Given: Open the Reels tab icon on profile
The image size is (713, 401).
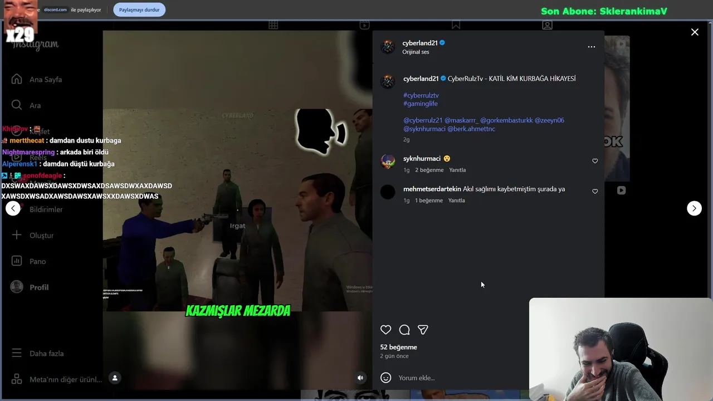Looking at the screenshot, I should [x=364, y=25].
